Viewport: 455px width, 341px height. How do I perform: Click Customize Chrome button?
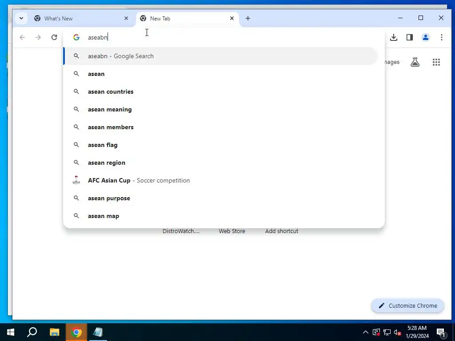click(408, 305)
